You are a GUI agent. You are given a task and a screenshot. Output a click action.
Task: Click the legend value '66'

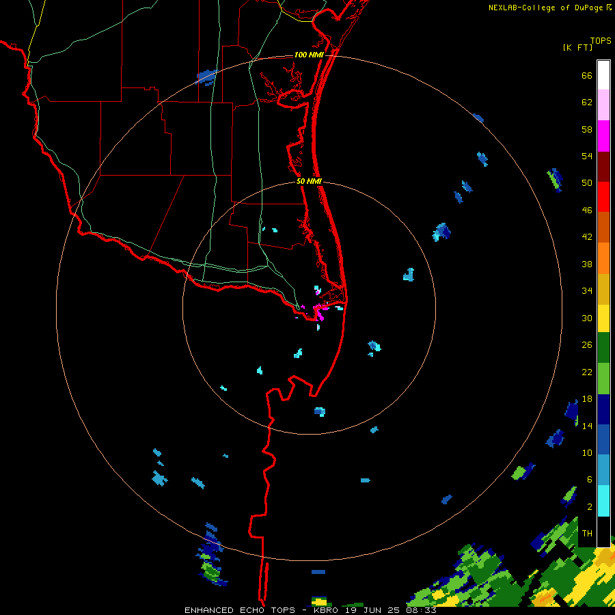[587, 76]
